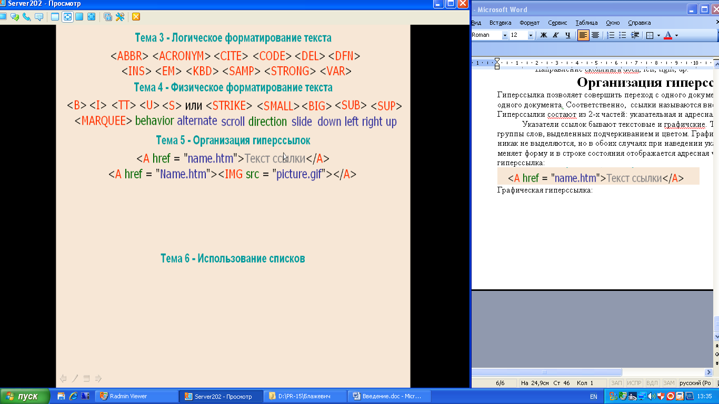
Task: Select full screen view mode icon
Action: pos(79,17)
